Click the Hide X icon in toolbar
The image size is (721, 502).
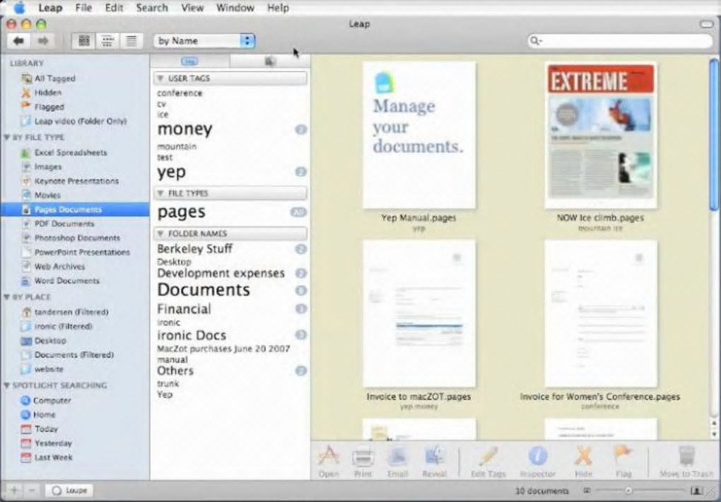pyautogui.click(x=583, y=457)
